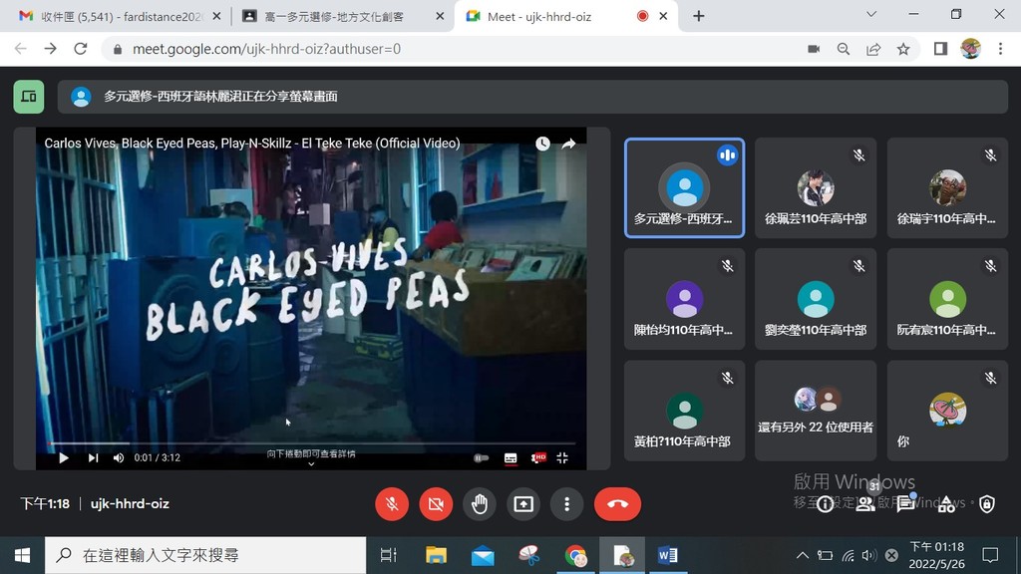Close the Gmail 收件匣 tab

coord(216,16)
